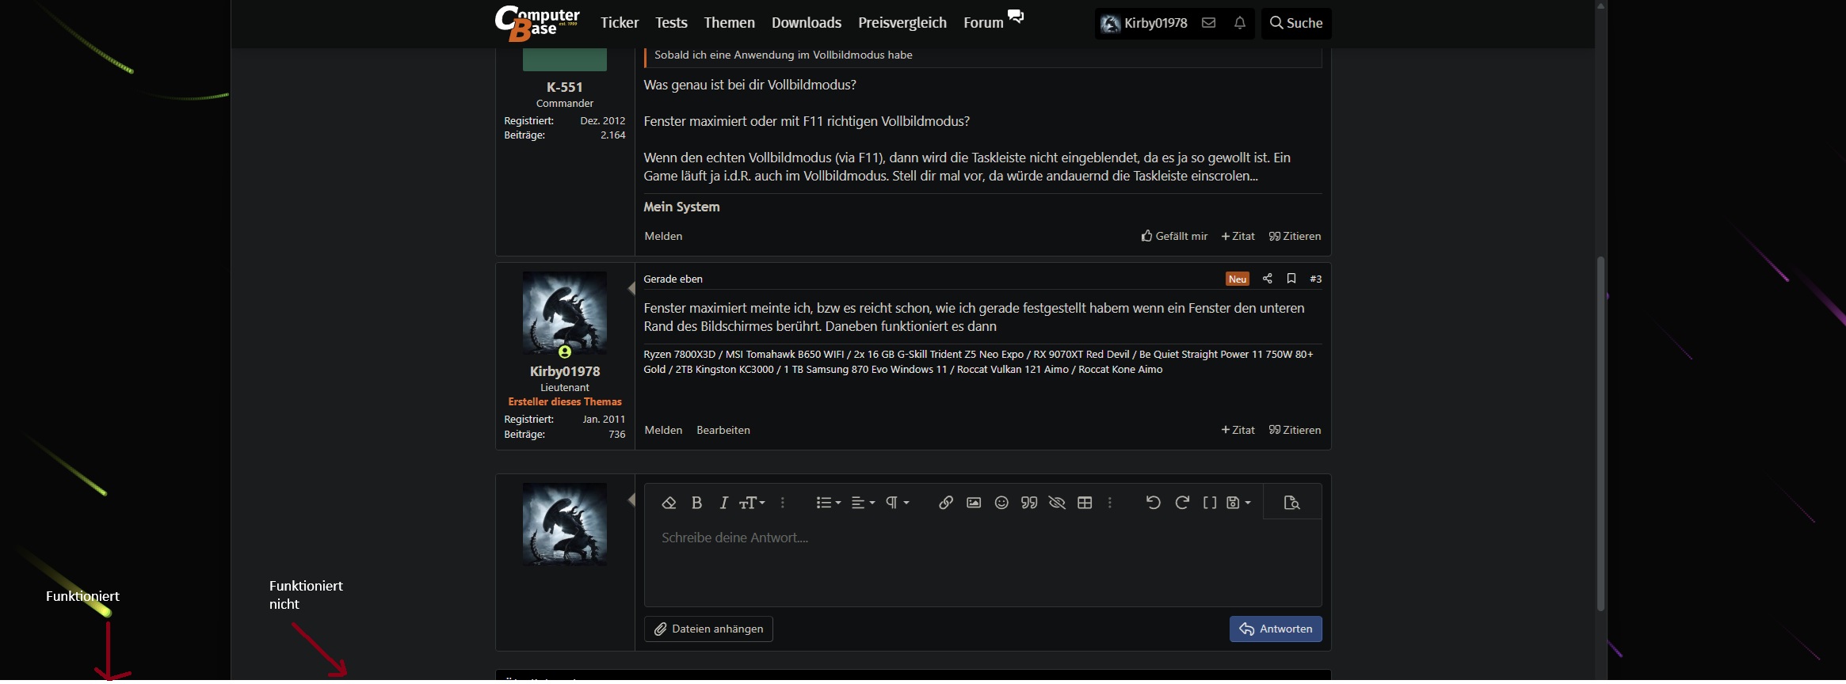Open more insert options after table icon

tap(1110, 503)
